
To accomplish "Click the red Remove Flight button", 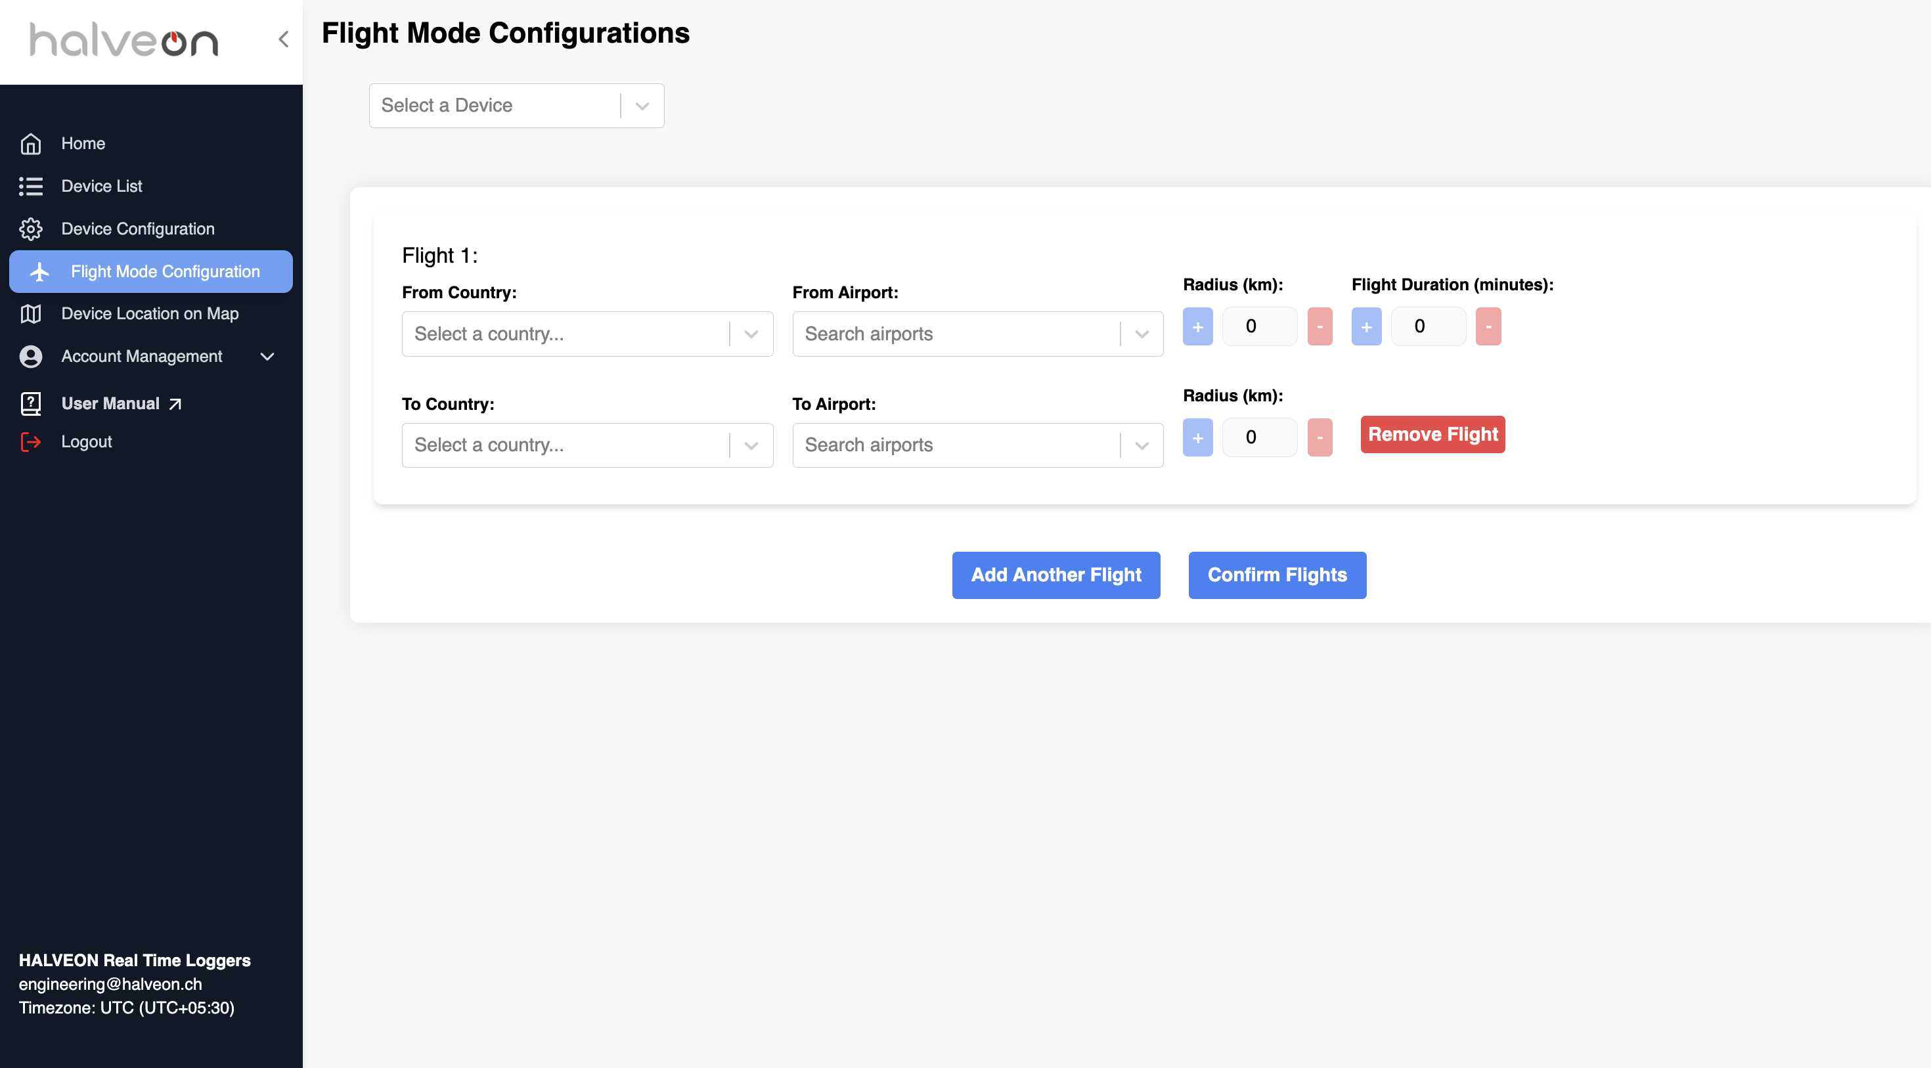I will pos(1432,434).
